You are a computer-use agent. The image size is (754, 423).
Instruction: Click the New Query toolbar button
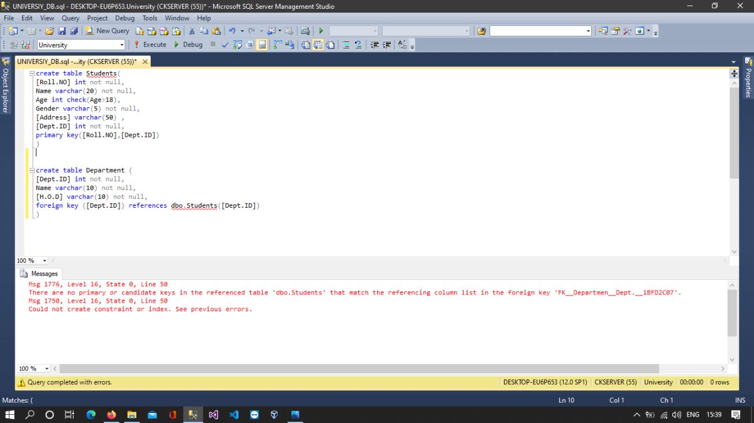107,31
